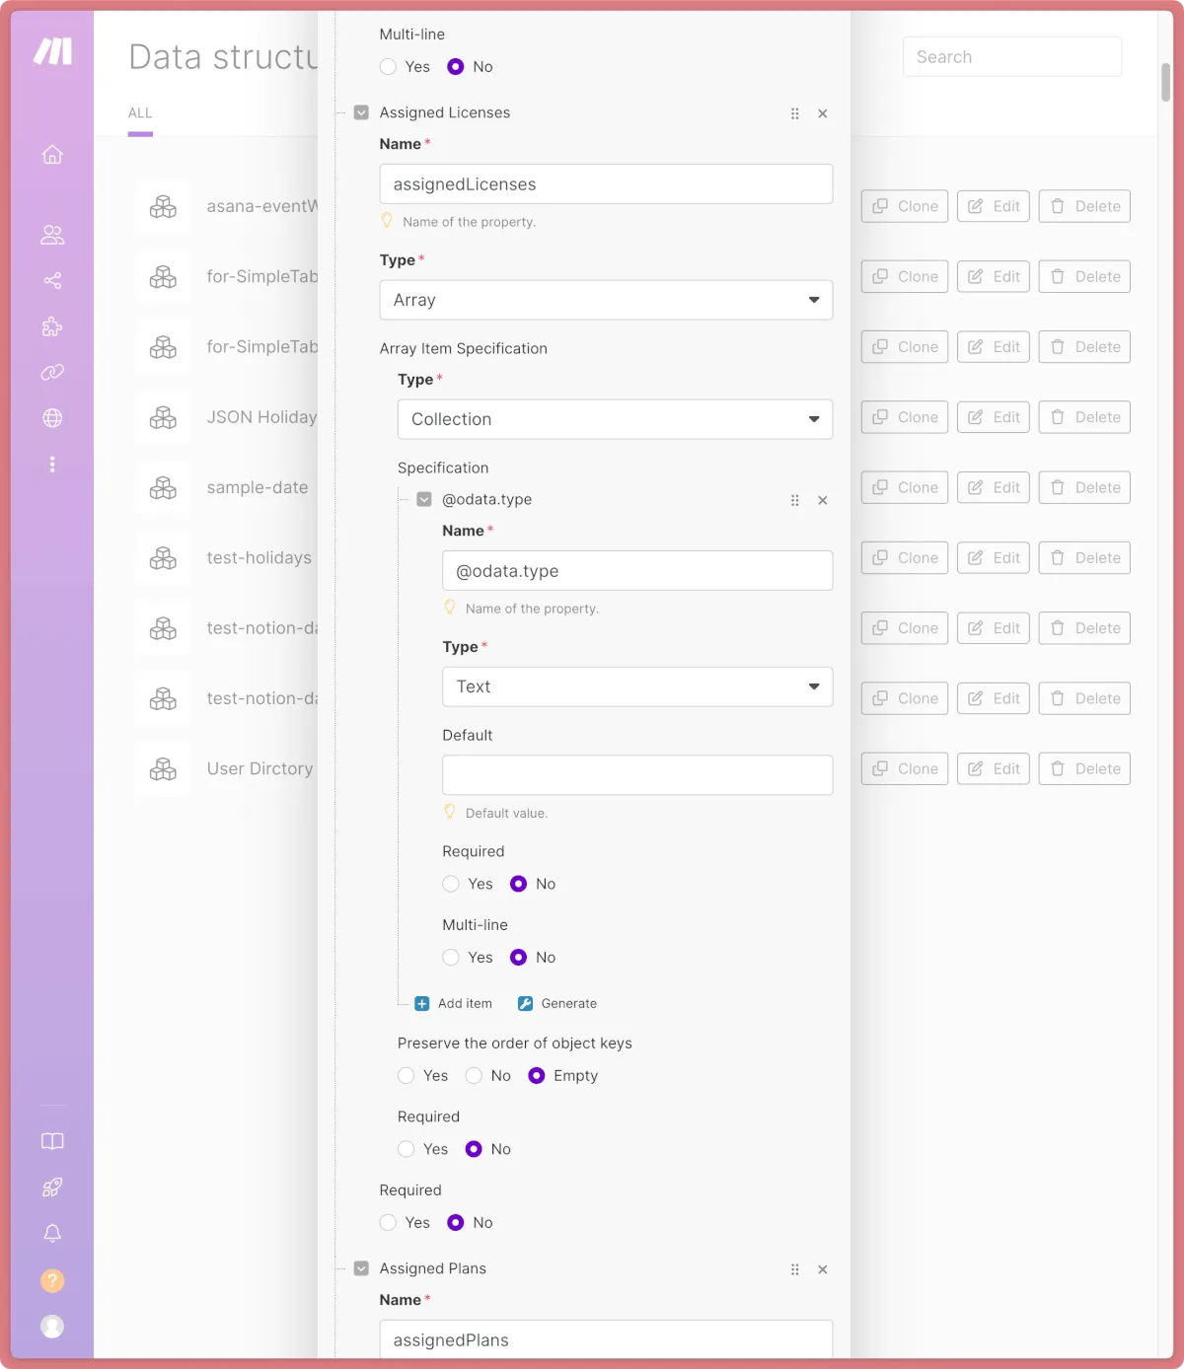The image size is (1184, 1369).
Task: Set Preserve order of object keys to Yes
Action: click(x=407, y=1076)
